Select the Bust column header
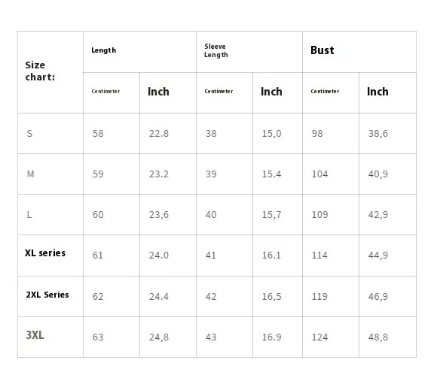The width and height of the screenshot is (434, 366). [x=359, y=52]
